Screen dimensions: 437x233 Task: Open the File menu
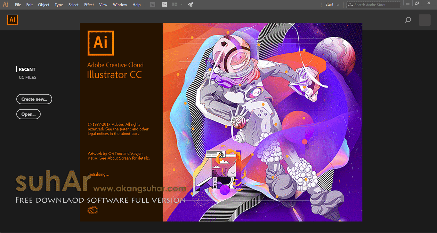[x=18, y=5]
